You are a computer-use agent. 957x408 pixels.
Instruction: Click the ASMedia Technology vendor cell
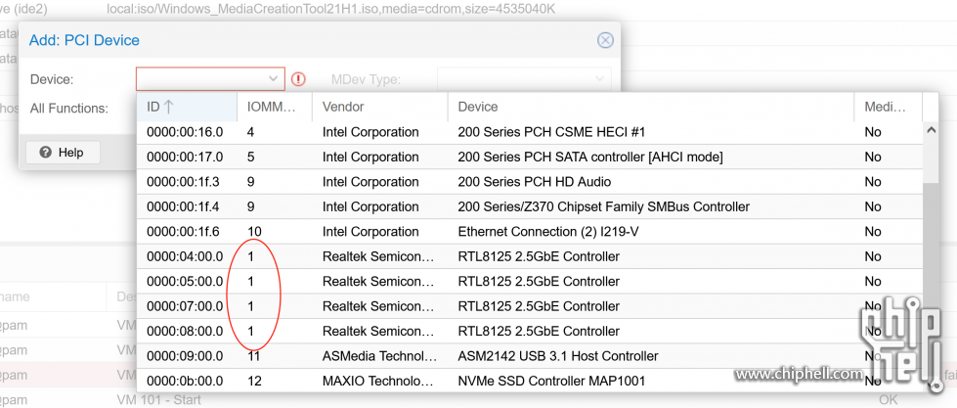tap(379, 356)
